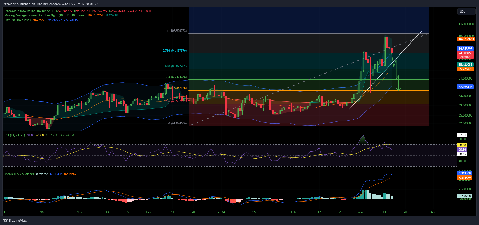This screenshot has height=225, width=479.
Task: Click the Fibonacci 0.236 level label
Action: (x=175, y=101)
